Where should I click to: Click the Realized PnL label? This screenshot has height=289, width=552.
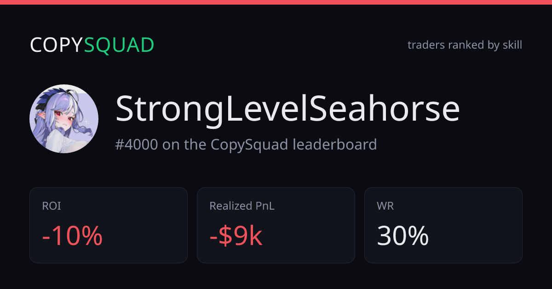tap(242, 206)
